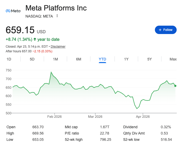Switch to the 1D tab
This screenshot has height=145, width=179.
tap(9, 59)
